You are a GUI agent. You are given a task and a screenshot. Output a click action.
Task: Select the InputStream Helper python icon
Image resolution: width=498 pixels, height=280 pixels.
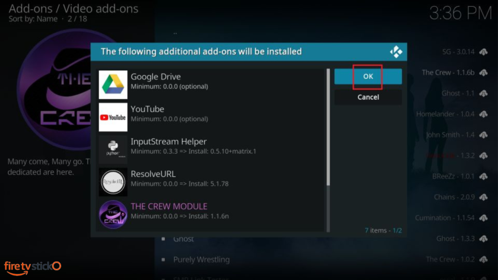click(113, 150)
